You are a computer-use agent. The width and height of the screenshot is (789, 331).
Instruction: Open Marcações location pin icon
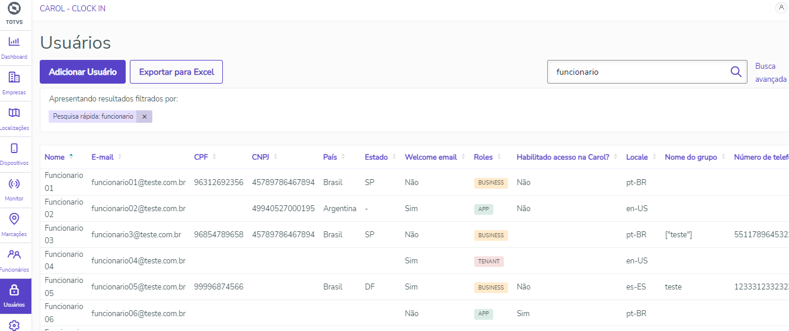(x=14, y=219)
